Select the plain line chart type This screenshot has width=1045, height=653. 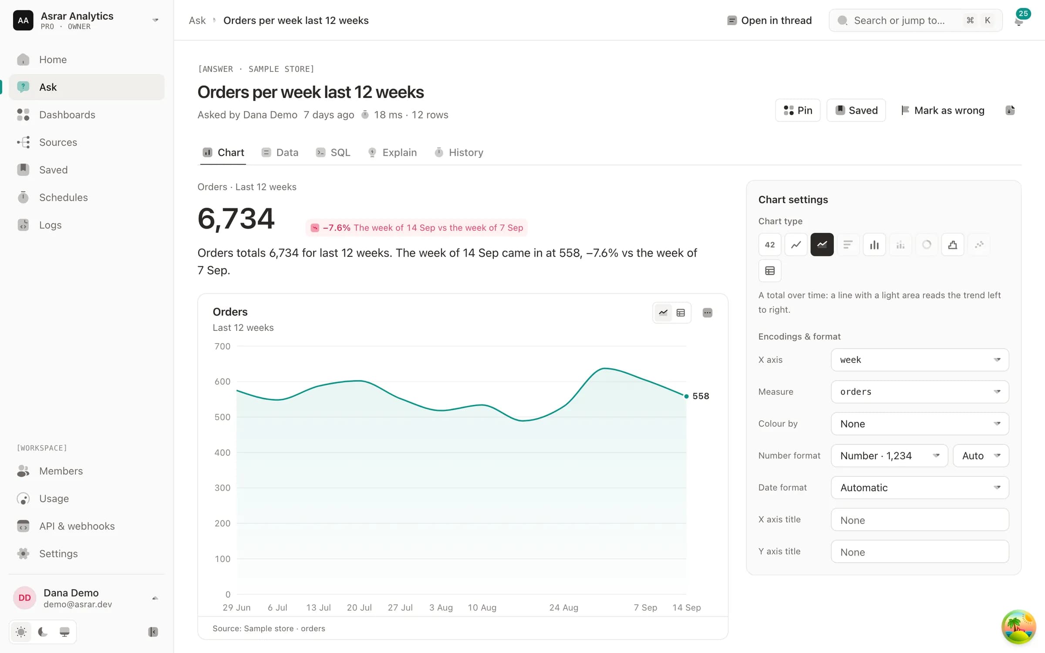click(796, 245)
